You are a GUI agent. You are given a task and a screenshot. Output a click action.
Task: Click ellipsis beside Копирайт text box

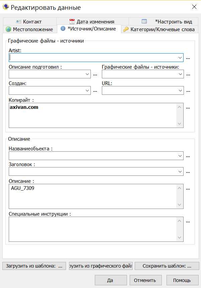tap(188, 107)
